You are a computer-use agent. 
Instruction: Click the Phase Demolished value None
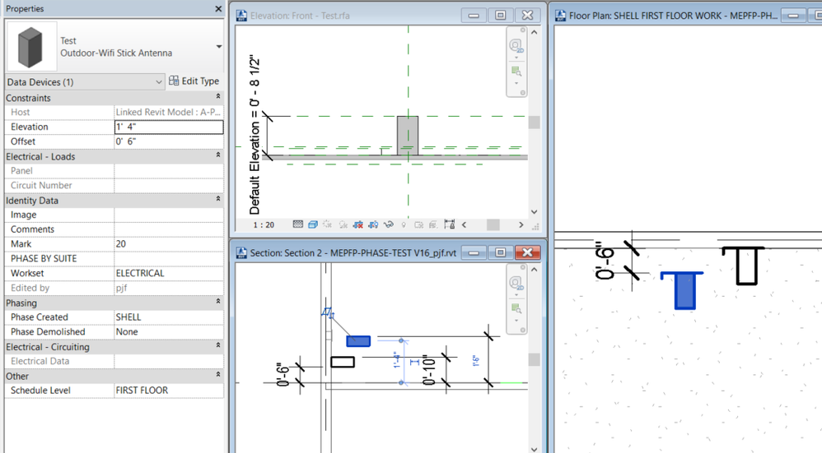(169, 331)
